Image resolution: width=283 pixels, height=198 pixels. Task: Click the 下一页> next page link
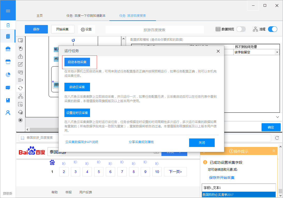pyautogui.click(x=175, y=172)
